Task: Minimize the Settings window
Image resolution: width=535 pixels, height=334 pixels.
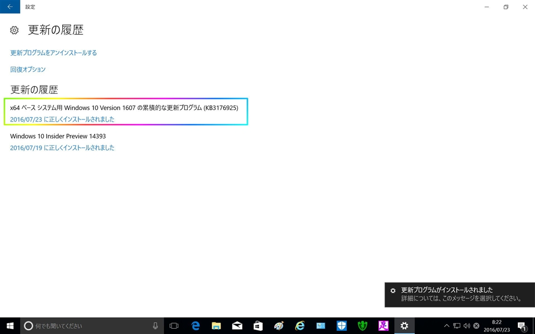Action: 487,7
